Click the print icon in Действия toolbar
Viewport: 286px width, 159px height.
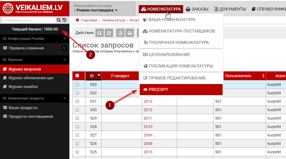pos(130,33)
